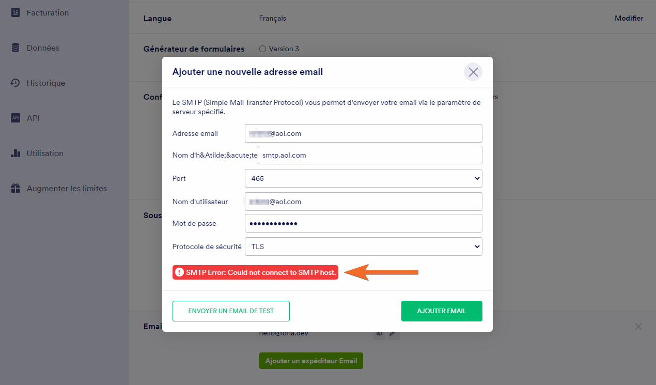Open the Utilisation menu item
The width and height of the screenshot is (656, 385).
tap(45, 153)
